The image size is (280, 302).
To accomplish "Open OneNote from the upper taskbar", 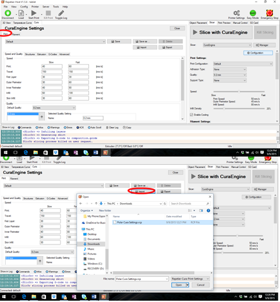I will (76, 152).
